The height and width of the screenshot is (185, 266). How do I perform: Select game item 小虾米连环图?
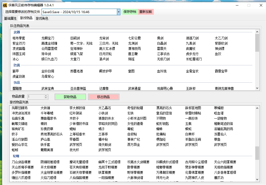(x=137, y=118)
